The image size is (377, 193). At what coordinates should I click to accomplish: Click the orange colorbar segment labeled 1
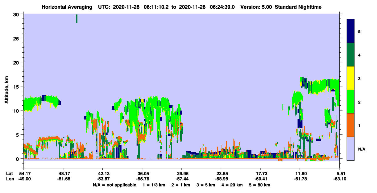click(x=351, y=125)
